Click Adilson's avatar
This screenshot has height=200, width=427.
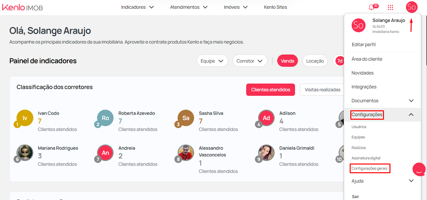coord(267,118)
